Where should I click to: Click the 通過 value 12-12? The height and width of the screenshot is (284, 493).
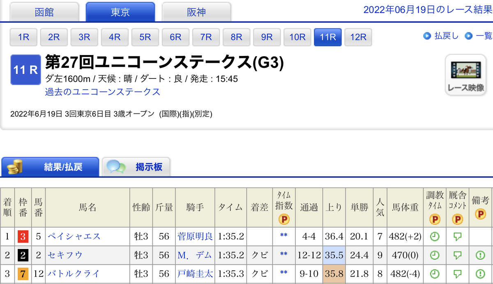click(x=309, y=255)
